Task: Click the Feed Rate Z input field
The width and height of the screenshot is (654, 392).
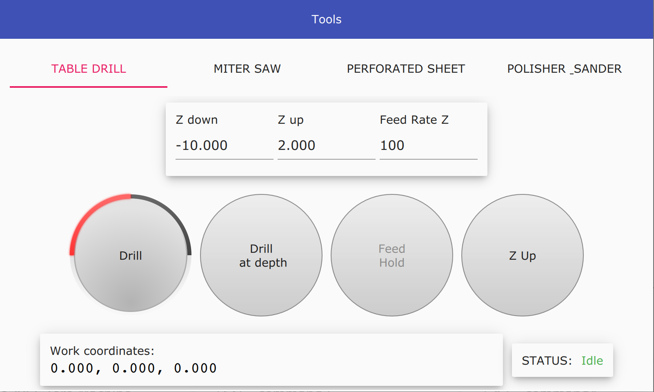Action: (x=428, y=145)
